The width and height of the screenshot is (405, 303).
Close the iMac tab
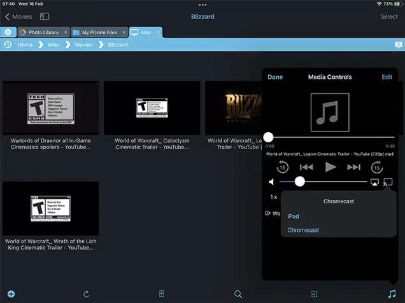pos(158,32)
